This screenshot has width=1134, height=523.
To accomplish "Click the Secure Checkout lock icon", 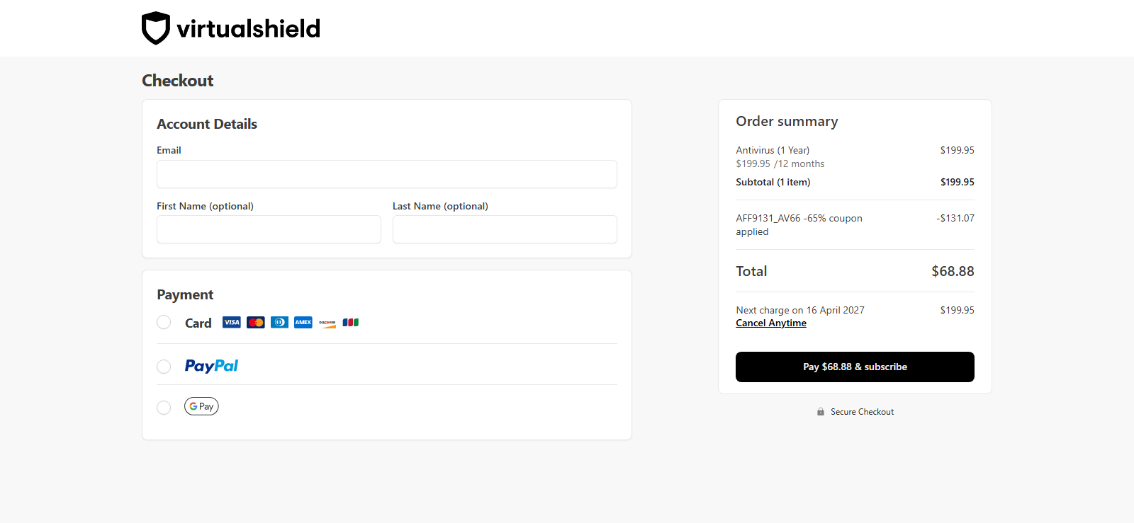I will click(821, 412).
